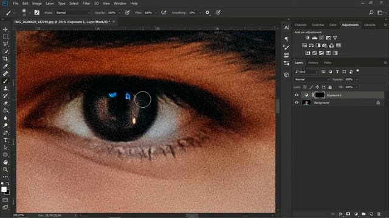The image size is (389, 218).
Task: Switch to the Swatches tab
Action: (318, 25)
